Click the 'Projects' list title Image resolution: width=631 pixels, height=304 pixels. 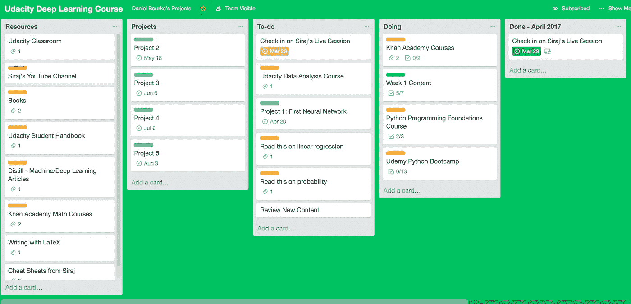(144, 27)
